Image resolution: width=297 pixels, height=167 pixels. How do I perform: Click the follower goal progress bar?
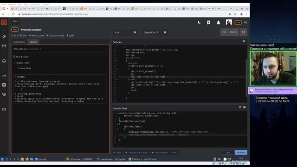(272, 90)
